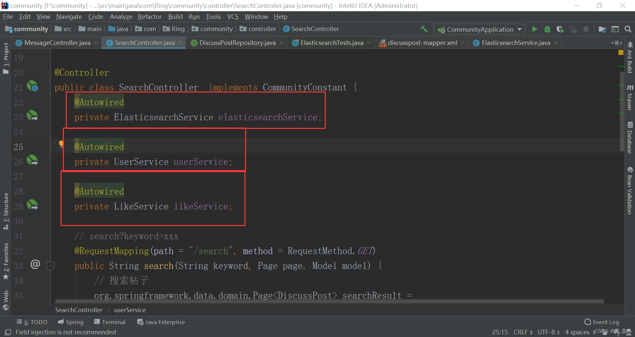
Task: Click the Ring package in navigation bar
Action: point(174,29)
